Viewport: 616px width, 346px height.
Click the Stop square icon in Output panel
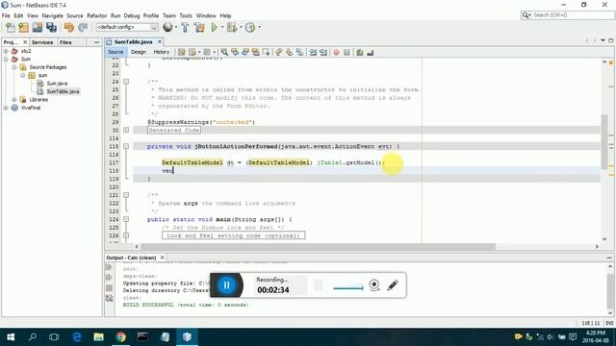click(109, 288)
